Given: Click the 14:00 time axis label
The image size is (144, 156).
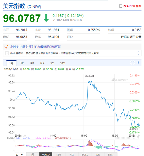Looking at the screenshot, I should [x=53, y=136].
